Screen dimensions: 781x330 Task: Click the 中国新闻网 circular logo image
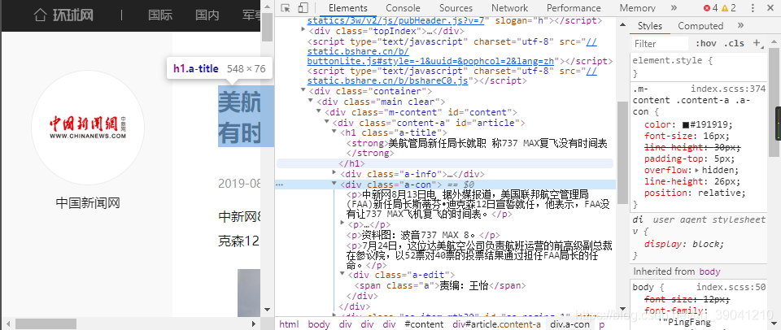[88, 128]
